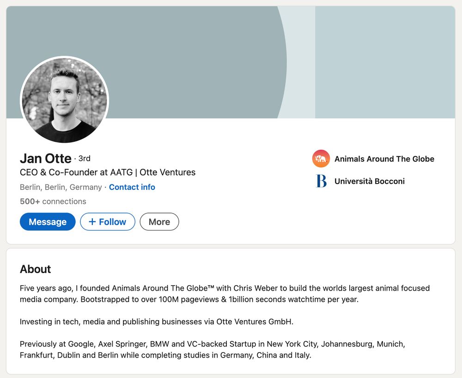Click the Università Bocconi logo icon
Image resolution: width=462 pixels, height=378 pixels.
coord(321,181)
